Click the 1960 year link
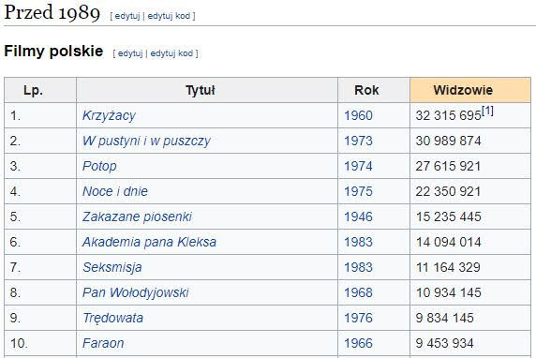 (x=358, y=115)
